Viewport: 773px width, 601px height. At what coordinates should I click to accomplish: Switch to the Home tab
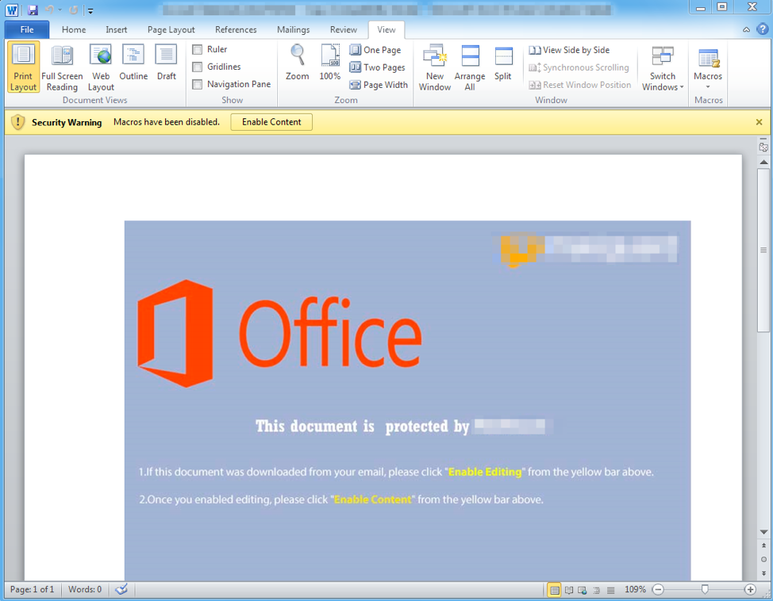[x=74, y=29]
